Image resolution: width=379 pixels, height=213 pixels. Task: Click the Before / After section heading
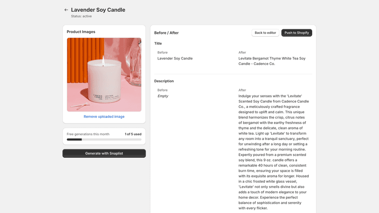166,33
